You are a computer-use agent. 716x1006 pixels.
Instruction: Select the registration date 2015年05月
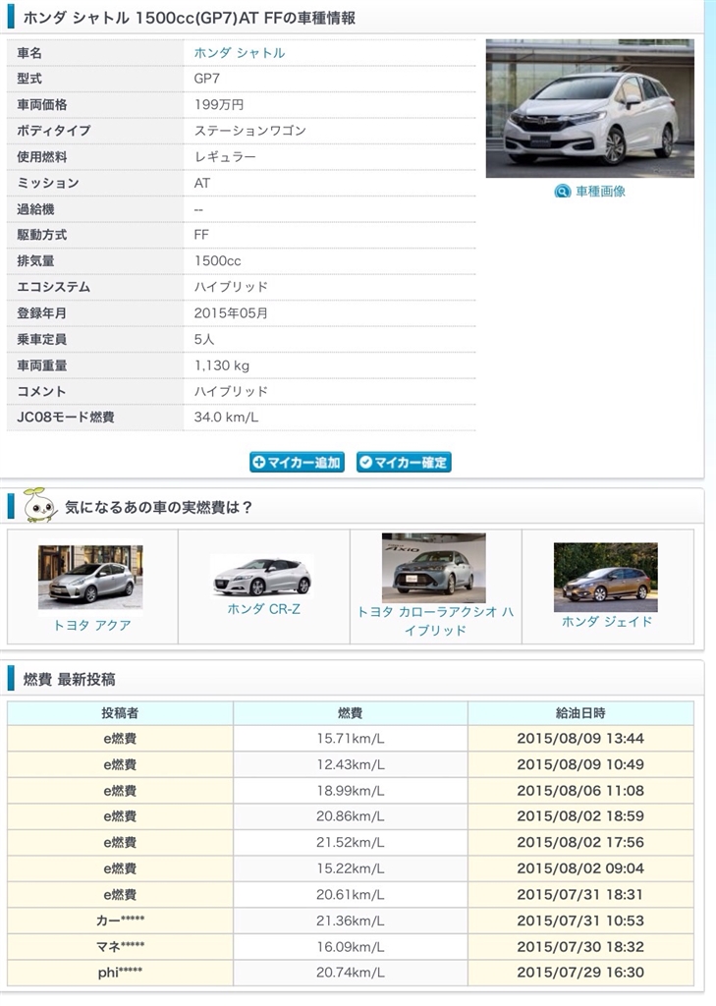tap(231, 313)
